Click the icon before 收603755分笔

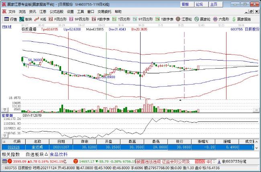pos(219,161)
